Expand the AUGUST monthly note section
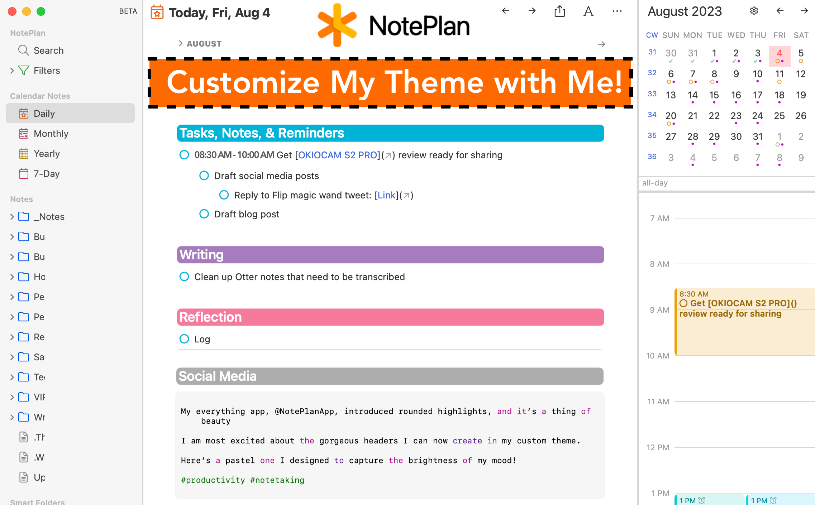The height and width of the screenshot is (505, 815). click(x=181, y=44)
